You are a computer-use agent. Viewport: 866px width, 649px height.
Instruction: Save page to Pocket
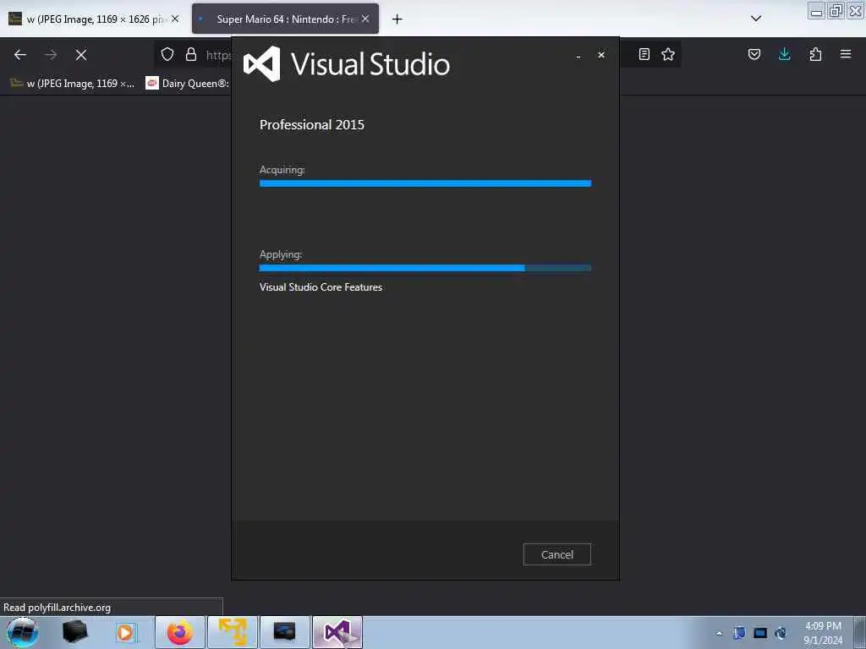tap(754, 54)
